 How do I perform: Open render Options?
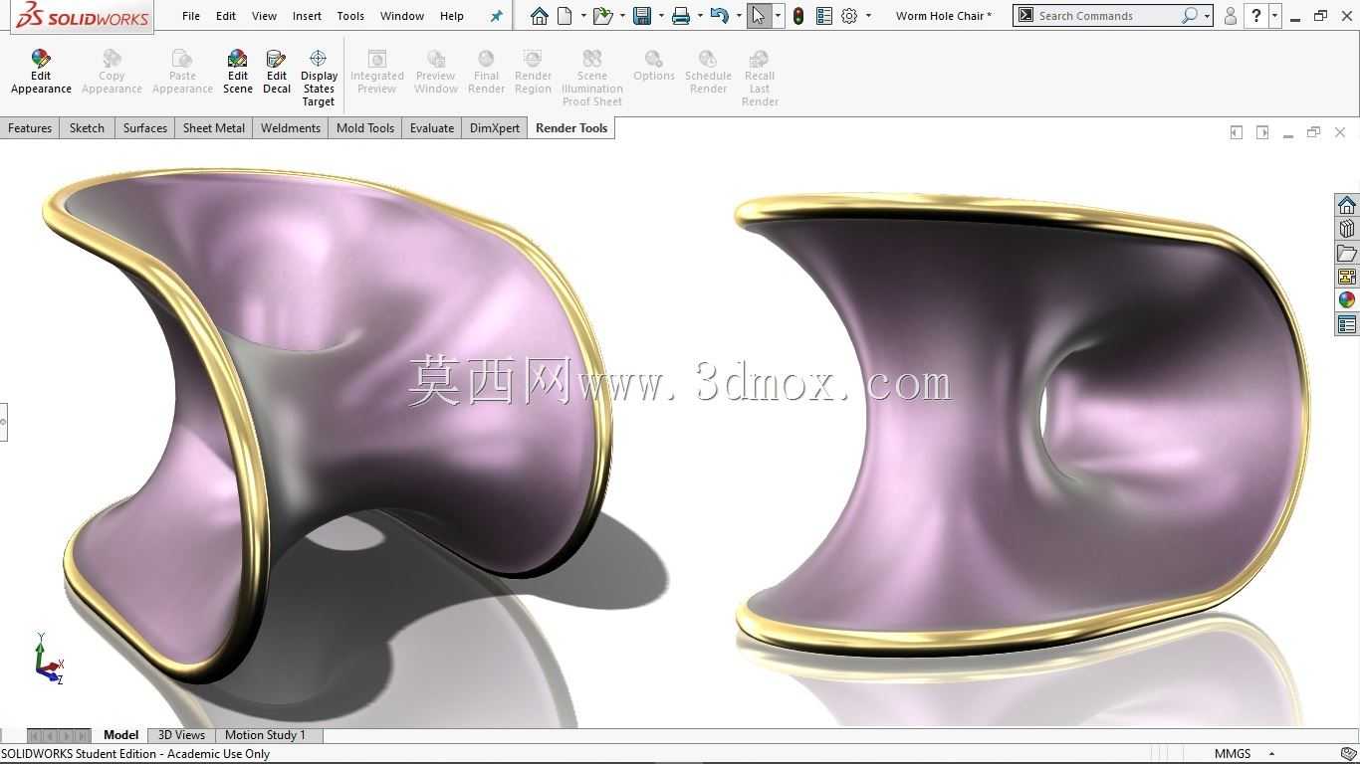pyautogui.click(x=654, y=67)
